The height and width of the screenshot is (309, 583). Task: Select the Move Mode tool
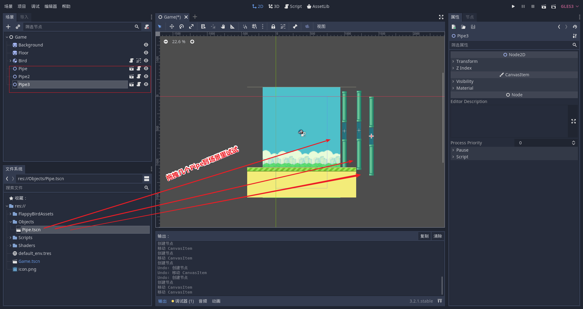click(172, 26)
